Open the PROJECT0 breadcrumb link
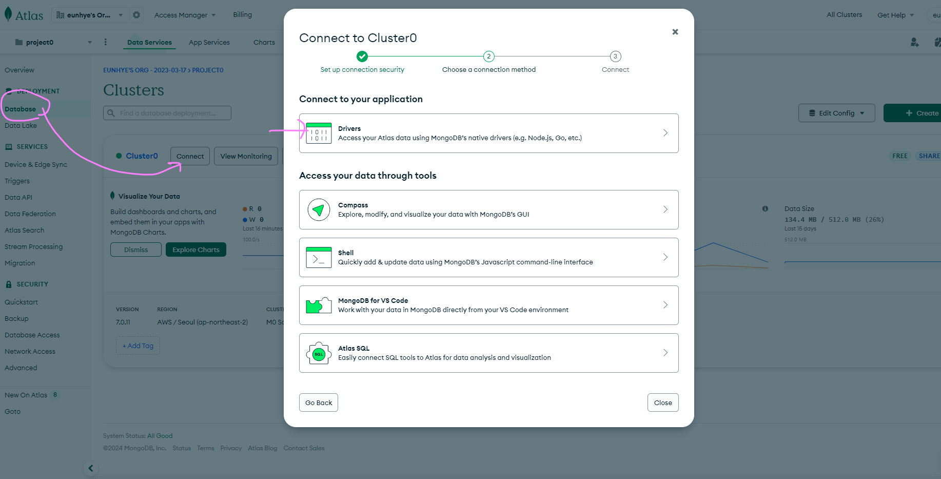The height and width of the screenshot is (479, 941). (x=208, y=70)
